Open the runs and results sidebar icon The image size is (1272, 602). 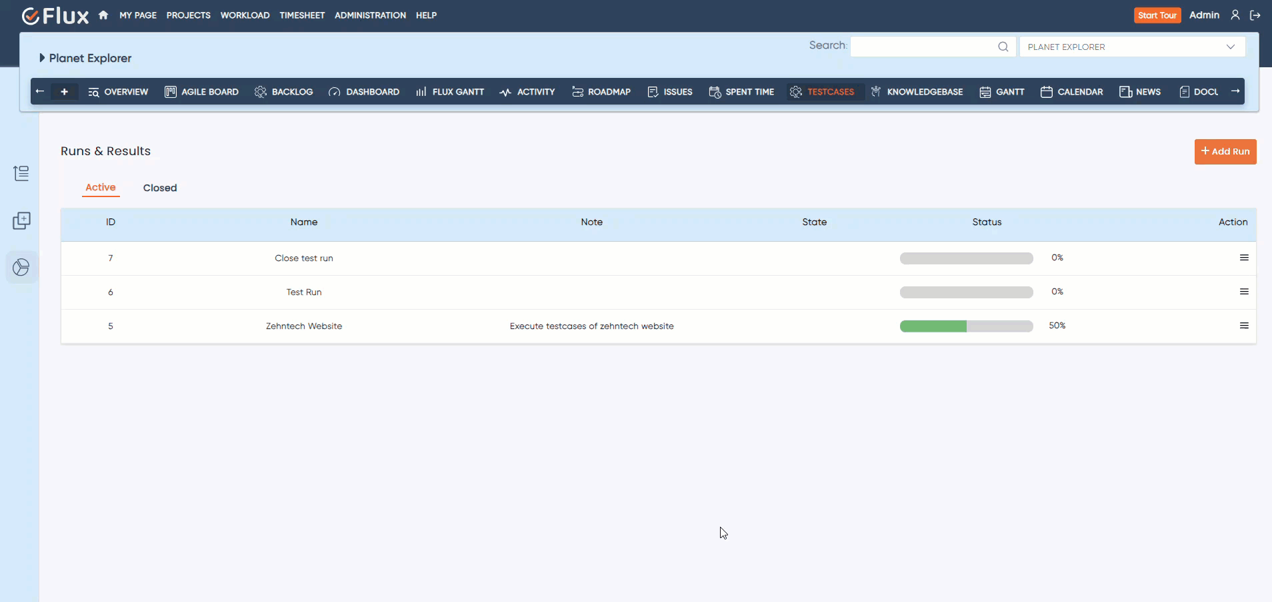[21, 268]
